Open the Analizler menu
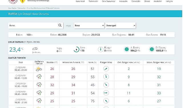The height and width of the screenshot is (108, 183). click(x=158, y=1)
